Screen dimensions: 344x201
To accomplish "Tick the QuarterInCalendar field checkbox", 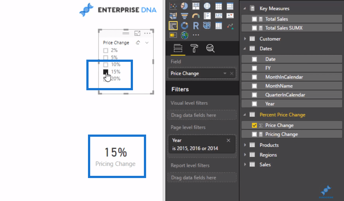I will (254, 95).
